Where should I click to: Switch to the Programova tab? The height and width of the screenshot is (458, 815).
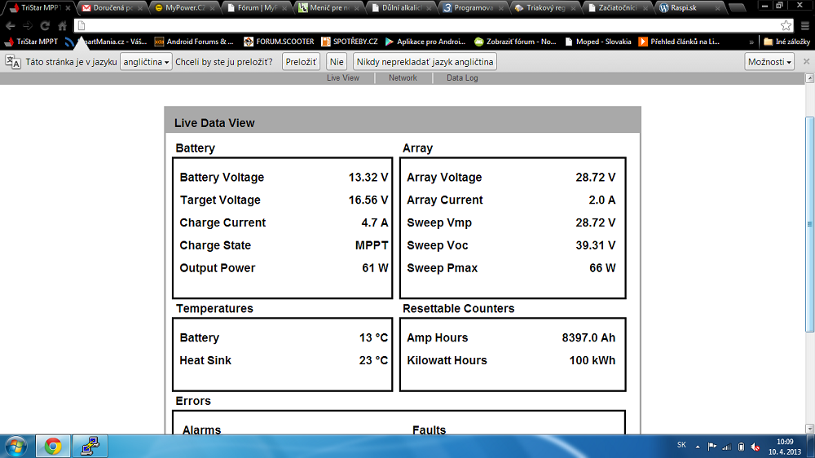point(474,8)
